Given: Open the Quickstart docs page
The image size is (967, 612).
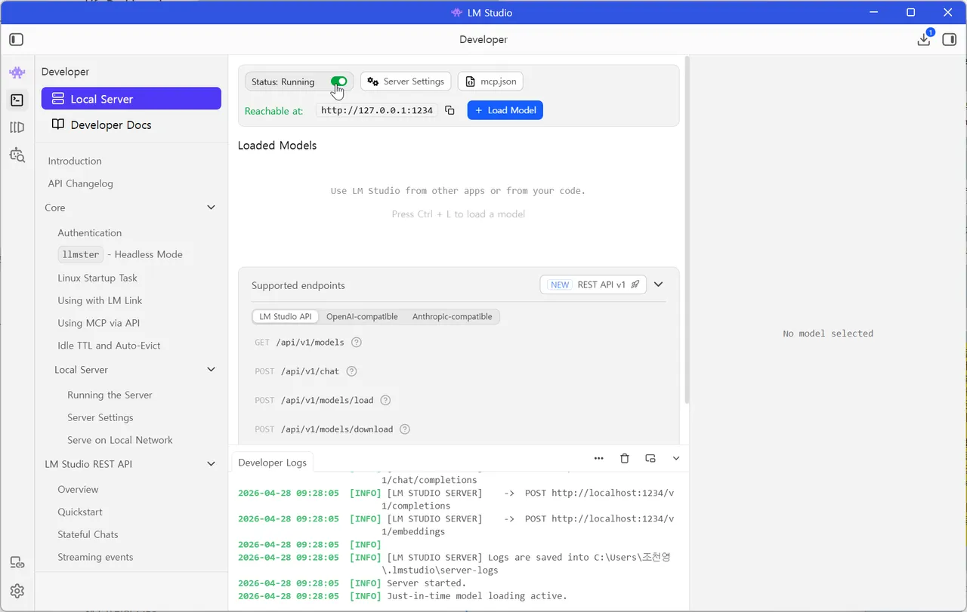Looking at the screenshot, I should (x=80, y=512).
